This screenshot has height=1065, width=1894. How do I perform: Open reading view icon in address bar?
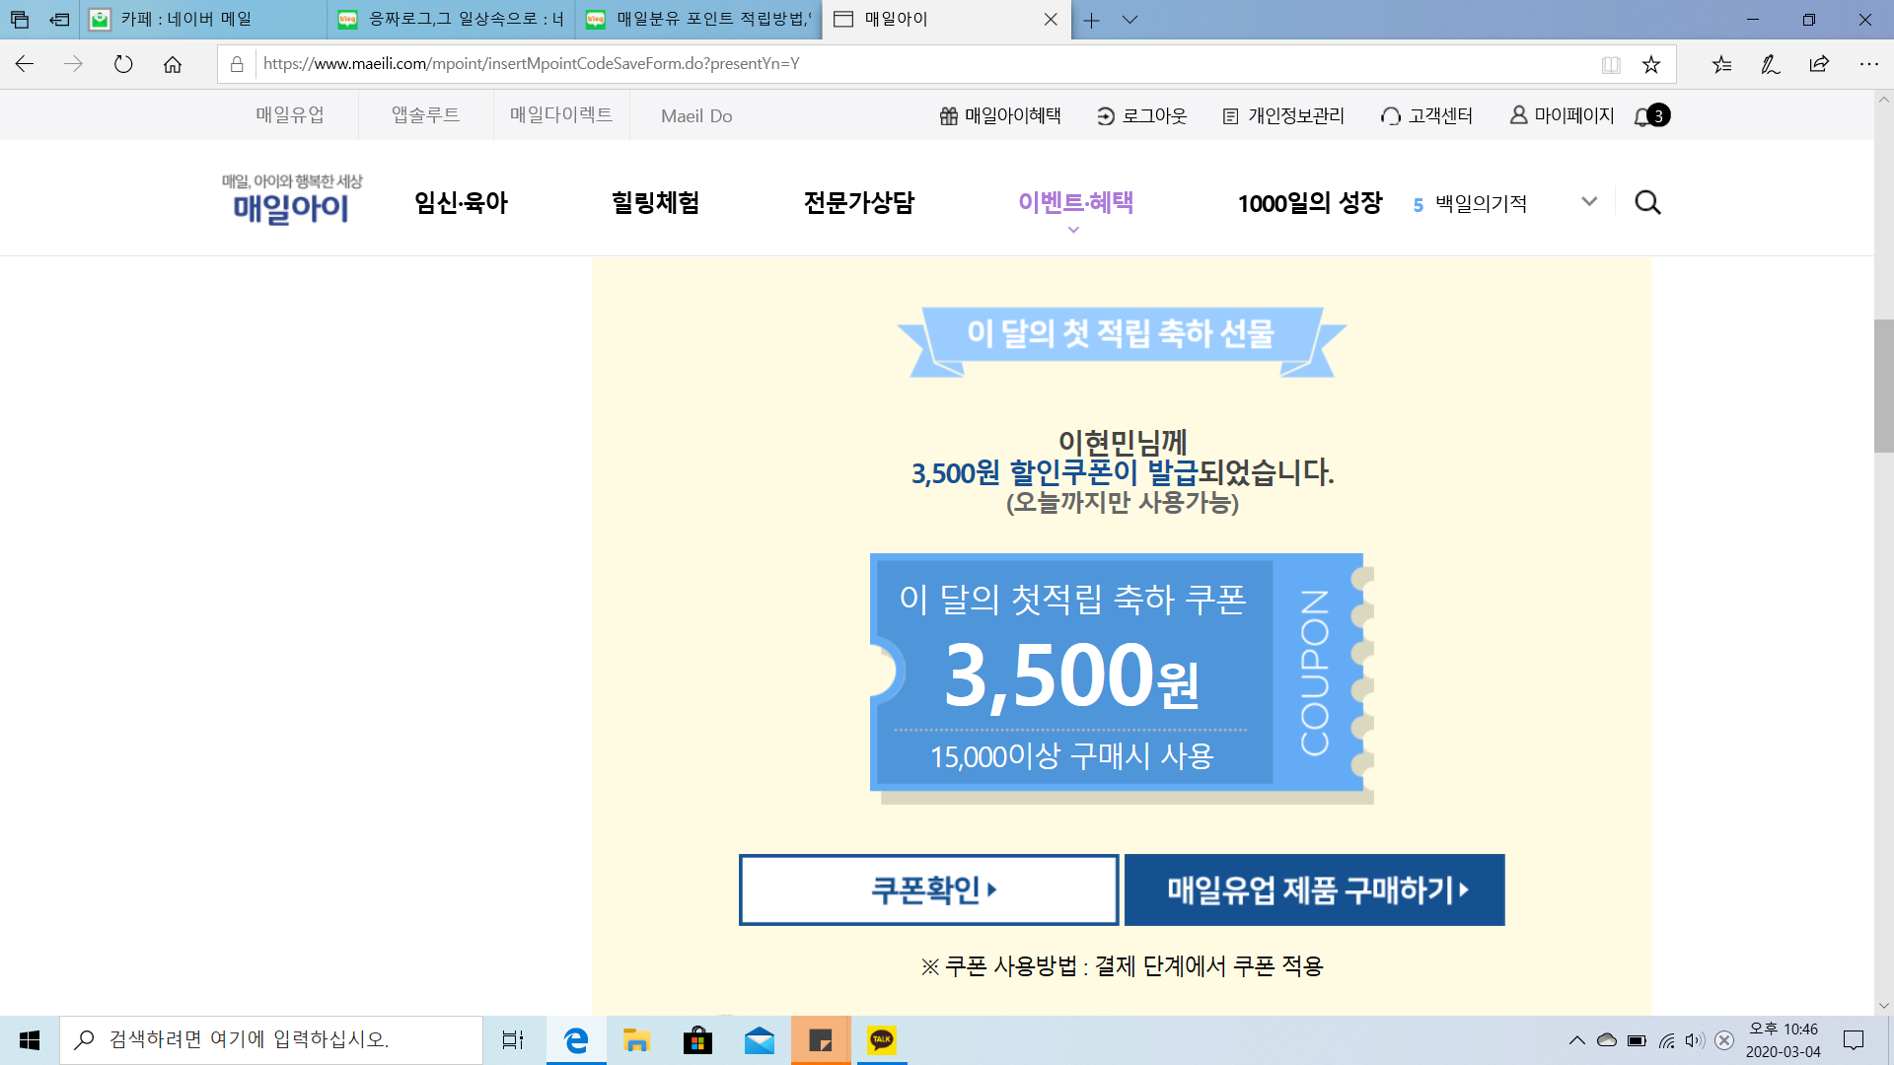coord(1611,64)
